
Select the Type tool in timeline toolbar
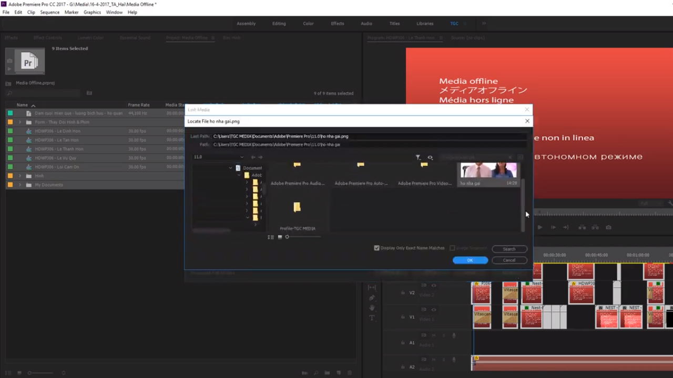coord(372,318)
